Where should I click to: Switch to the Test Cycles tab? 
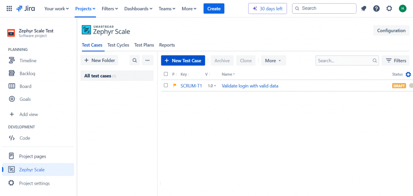coord(118,45)
